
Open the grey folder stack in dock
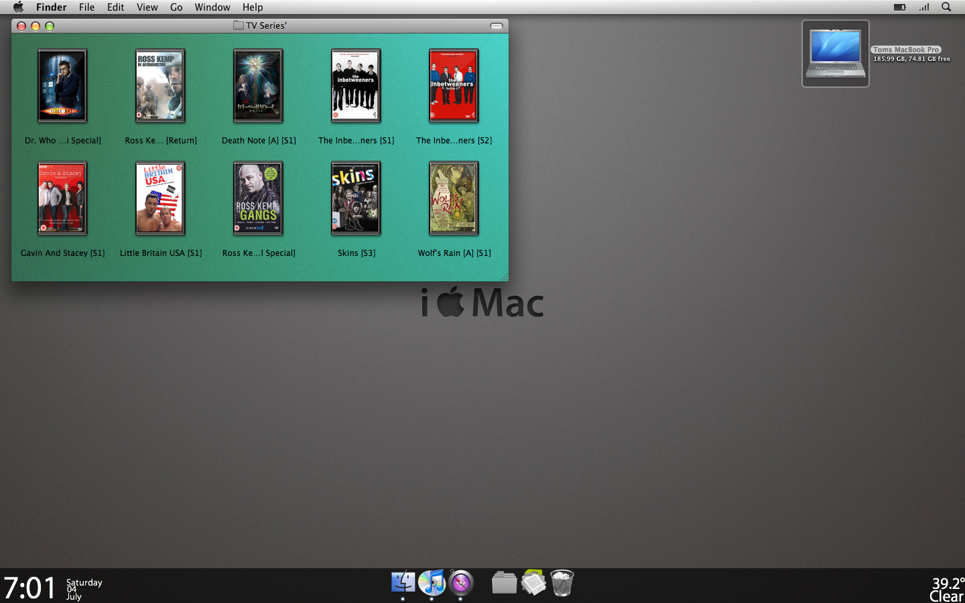coord(504,583)
